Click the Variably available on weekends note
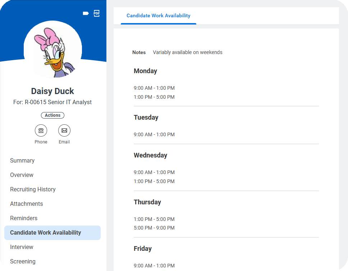 click(188, 52)
